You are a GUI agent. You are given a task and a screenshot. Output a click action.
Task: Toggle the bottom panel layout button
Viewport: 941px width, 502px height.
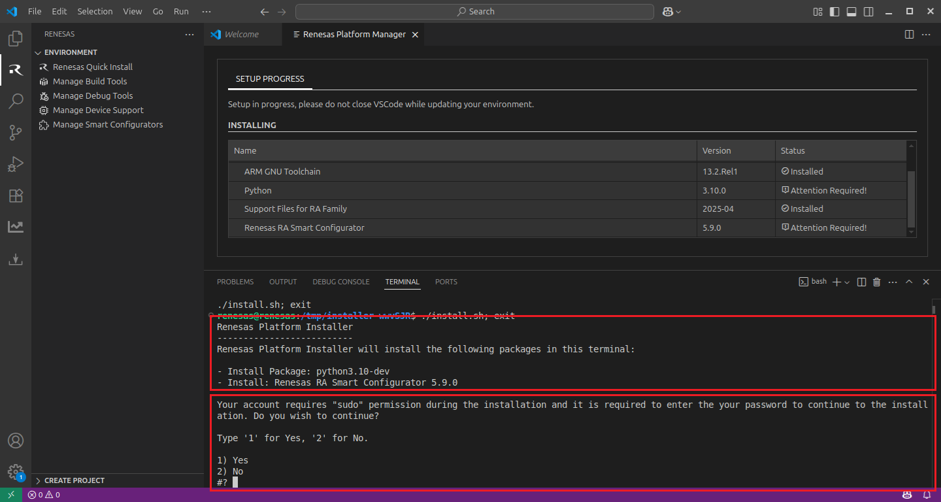pos(851,12)
